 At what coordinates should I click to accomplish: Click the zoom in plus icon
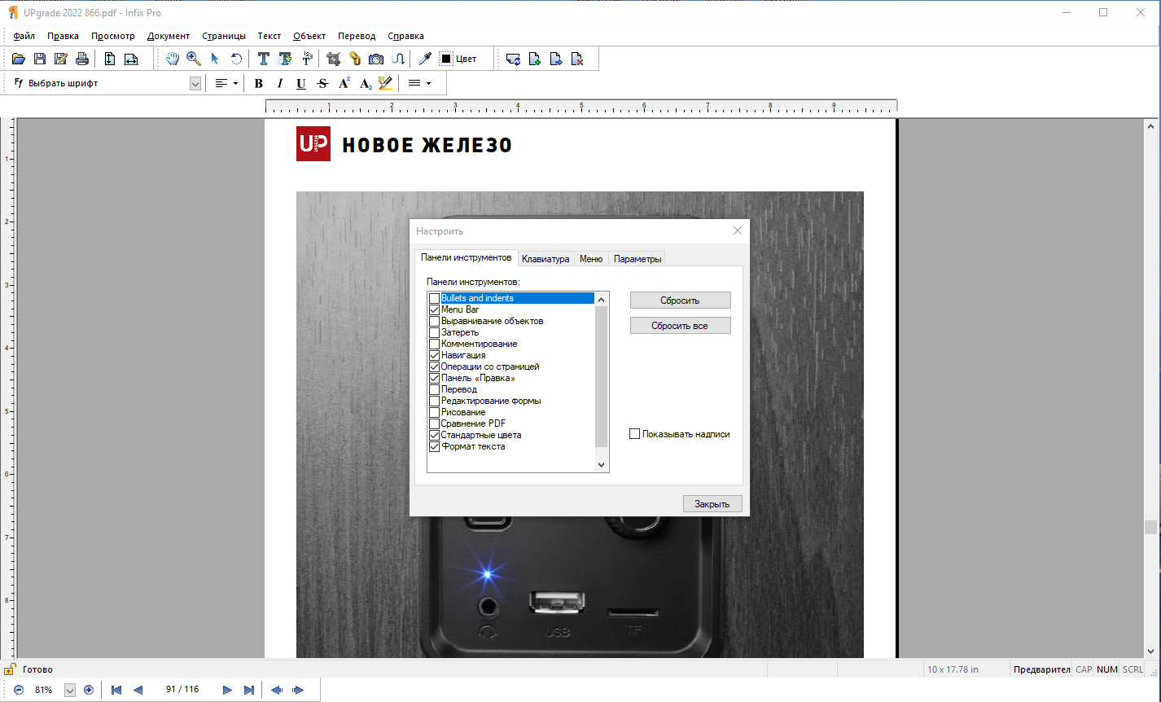click(89, 690)
